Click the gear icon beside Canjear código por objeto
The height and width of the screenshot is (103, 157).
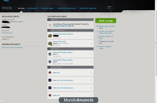(x=98, y=46)
